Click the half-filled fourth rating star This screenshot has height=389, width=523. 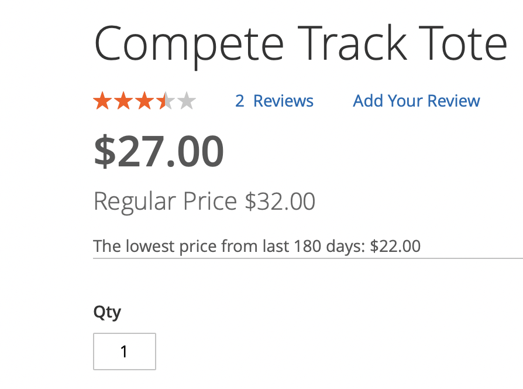pyautogui.click(x=166, y=101)
